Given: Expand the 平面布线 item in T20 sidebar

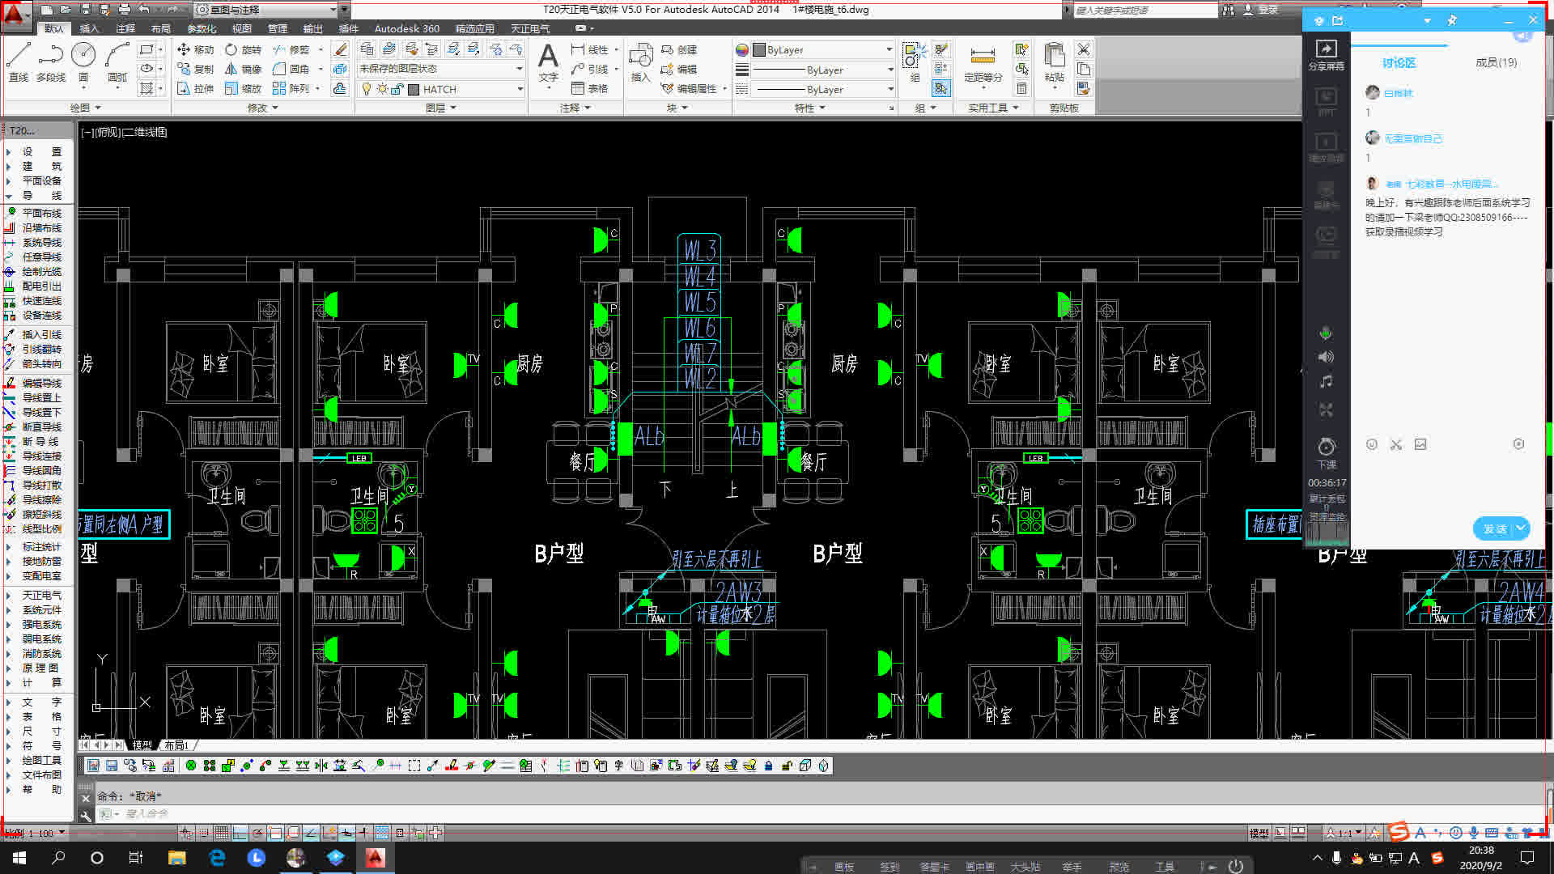Looking at the screenshot, I should pos(41,213).
